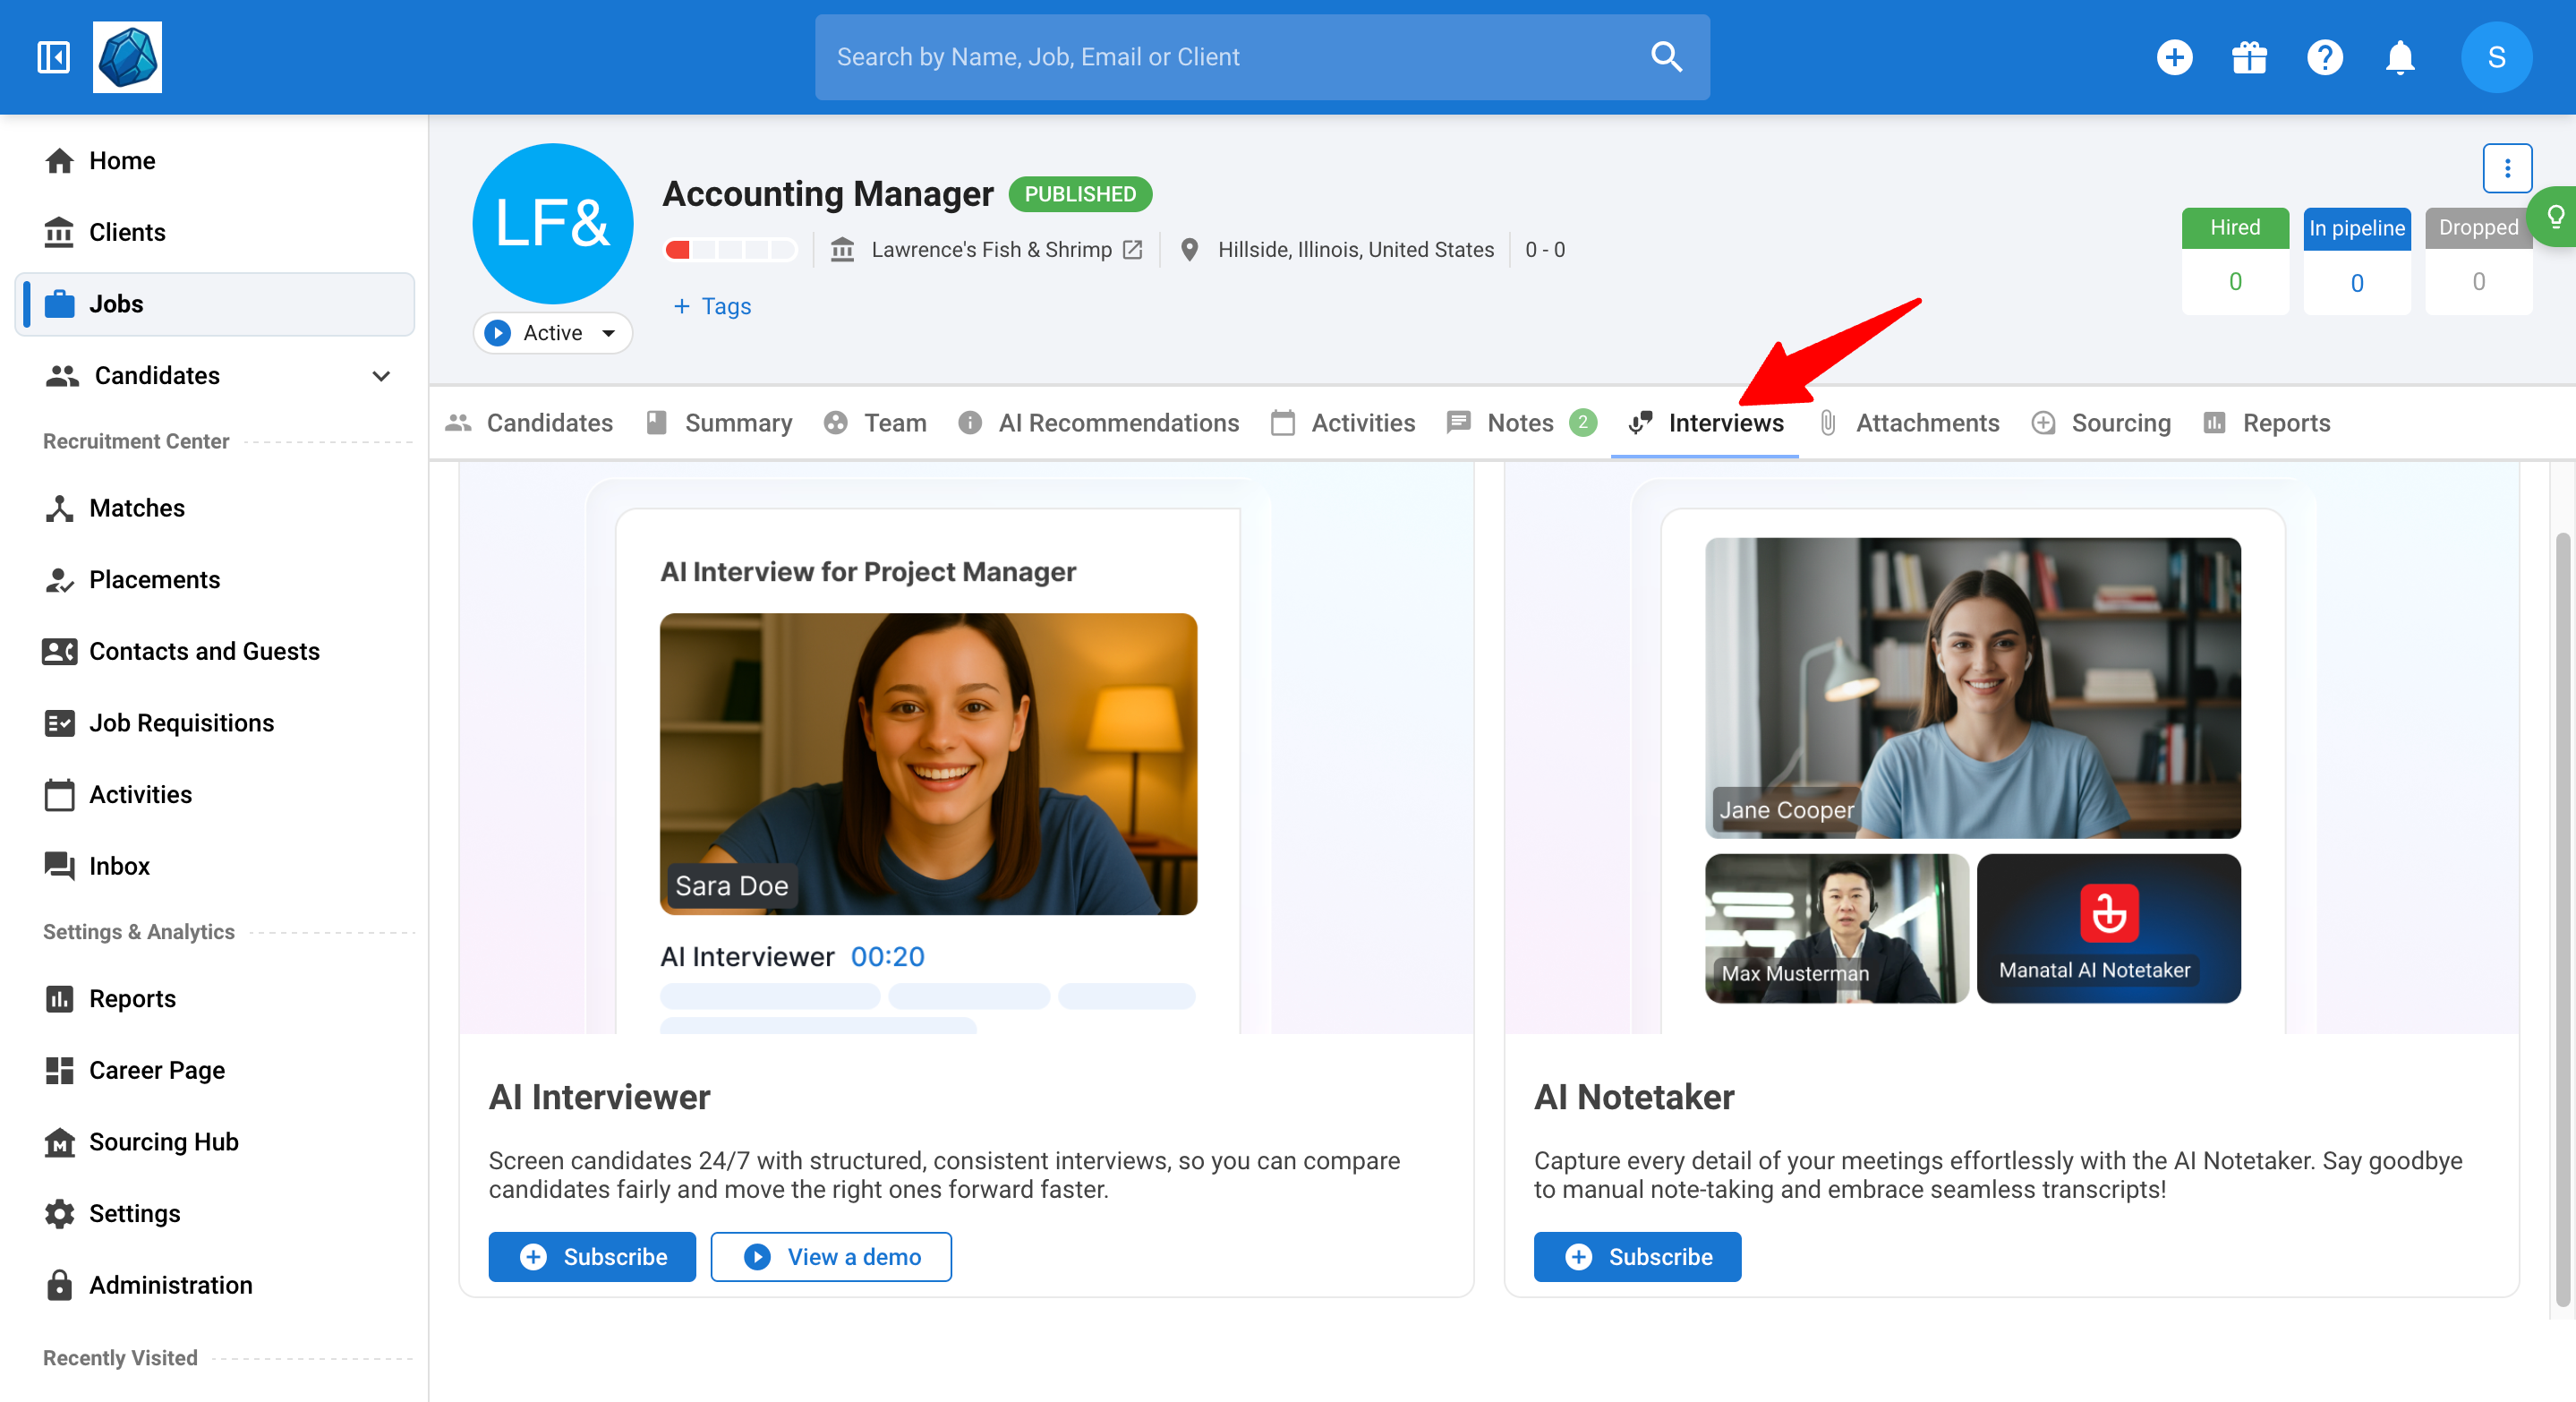Switch to the Attachments tab
2576x1402 pixels.
point(1909,423)
